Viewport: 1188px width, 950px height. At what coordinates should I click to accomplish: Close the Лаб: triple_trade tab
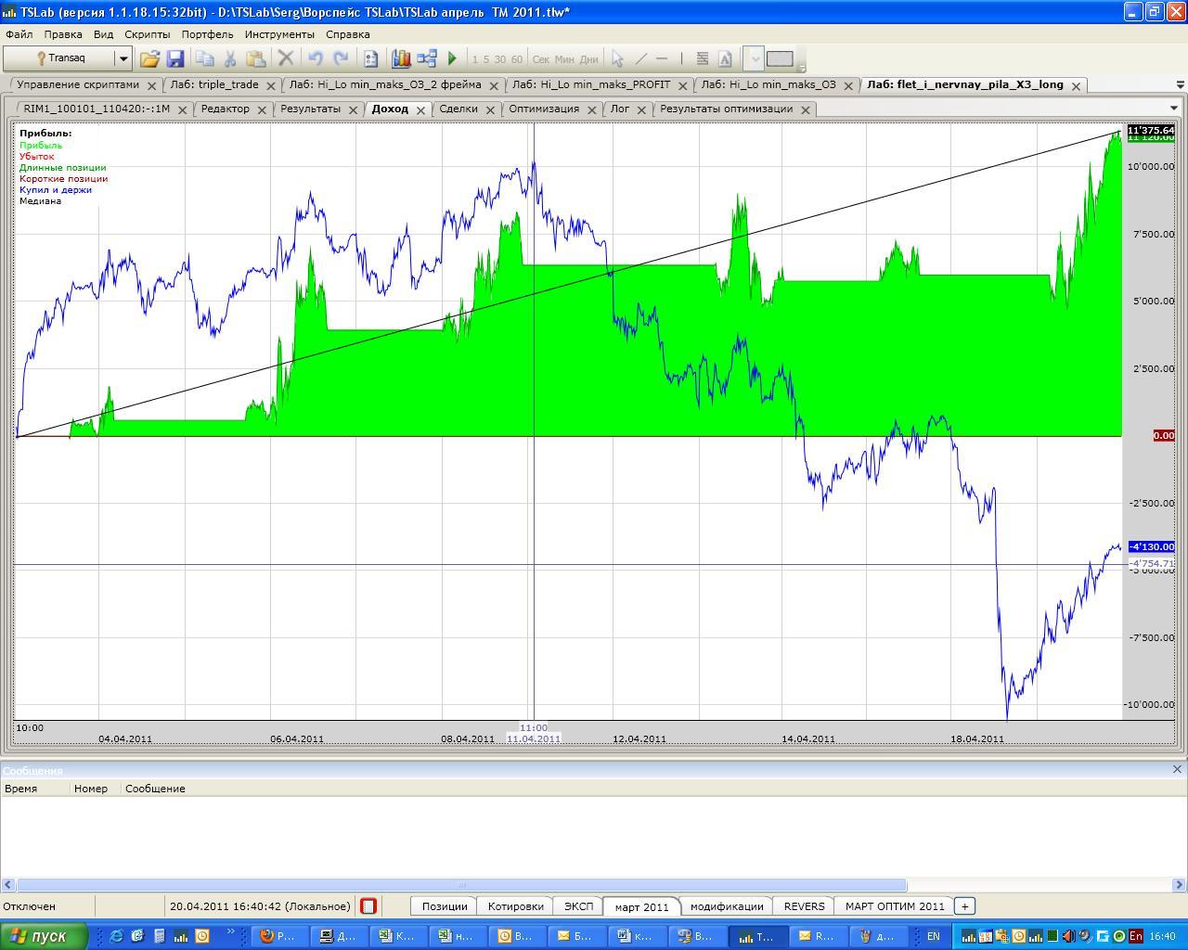coord(271,85)
